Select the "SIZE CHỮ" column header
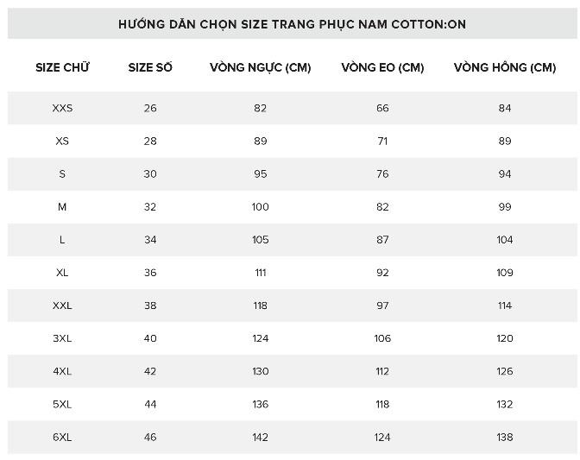 62,67
